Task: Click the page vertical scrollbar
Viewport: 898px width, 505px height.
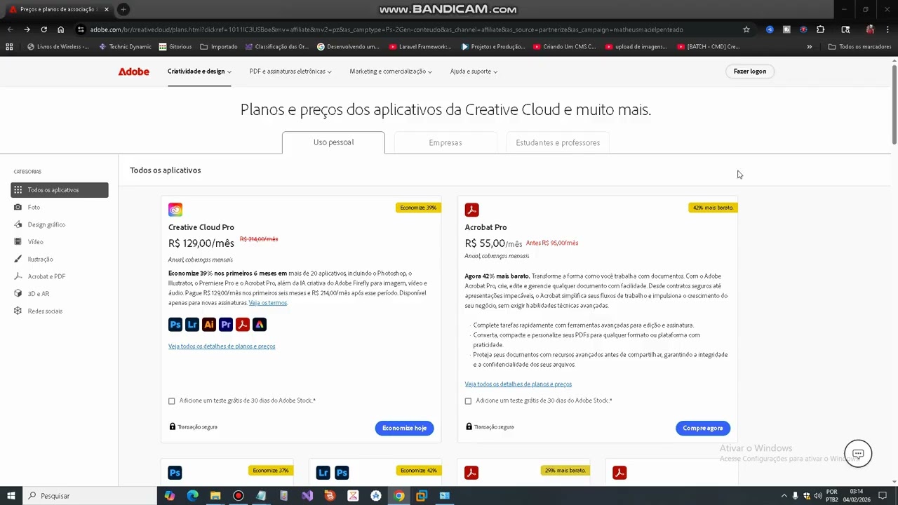Action: (894, 105)
